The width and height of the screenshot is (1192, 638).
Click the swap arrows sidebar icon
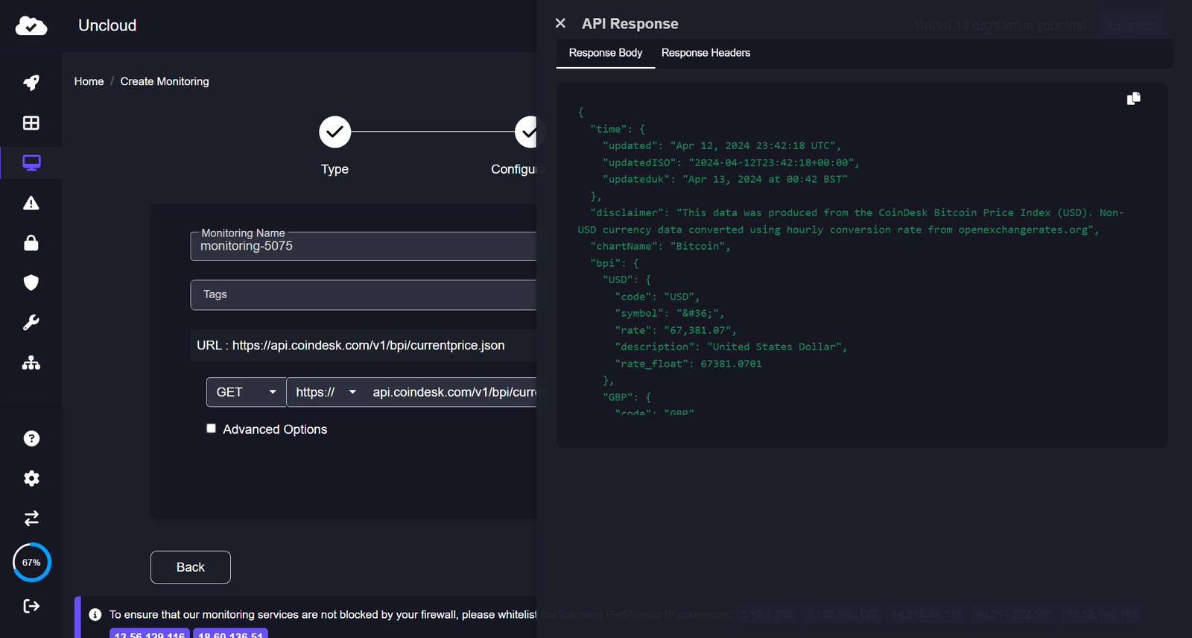click(31, 518)
